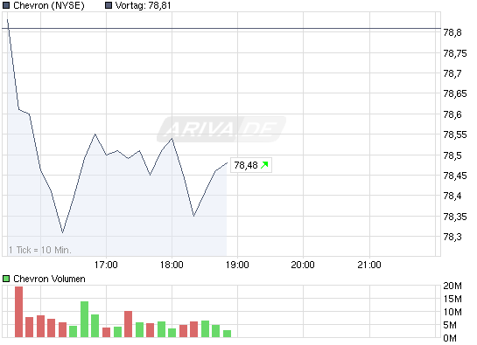Click the green Chevron Volumen legend square
Viewport: 477px width, 345px height.
pyautogui.click(x=6, y=279)
